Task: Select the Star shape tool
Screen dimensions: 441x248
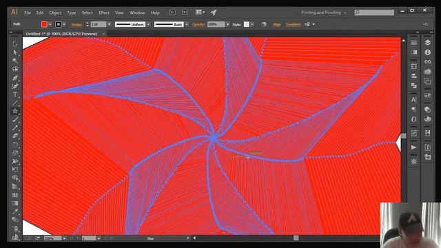Action: click(15, 111)
